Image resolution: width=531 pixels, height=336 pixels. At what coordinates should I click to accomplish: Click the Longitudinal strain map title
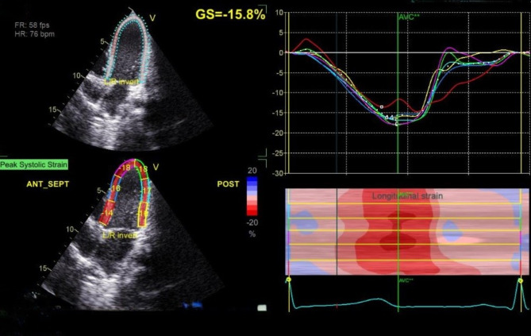point(407,196)
